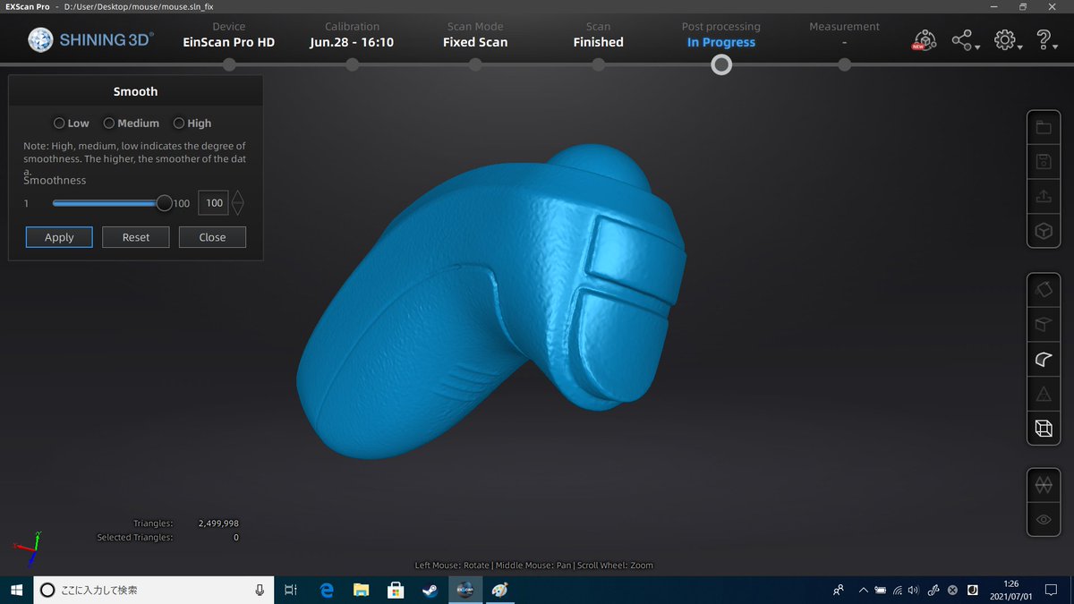Click the battery status tray icon
This screenshot has width=1074, height=604.
pyautogui.click(x=881, y=591)
